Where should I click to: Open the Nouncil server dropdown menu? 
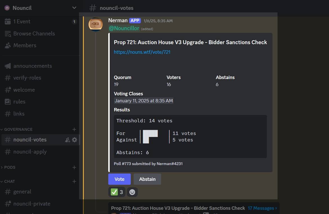[x=74, y=8]
